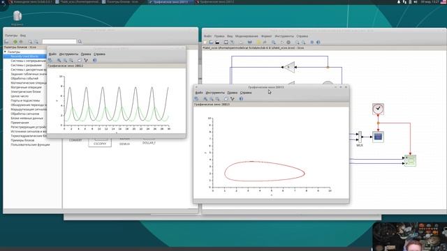Image resolution: width=447 pixels, height=251 pixels.
Task: Select Системы с разрывами palette
Action: (27, 65)
